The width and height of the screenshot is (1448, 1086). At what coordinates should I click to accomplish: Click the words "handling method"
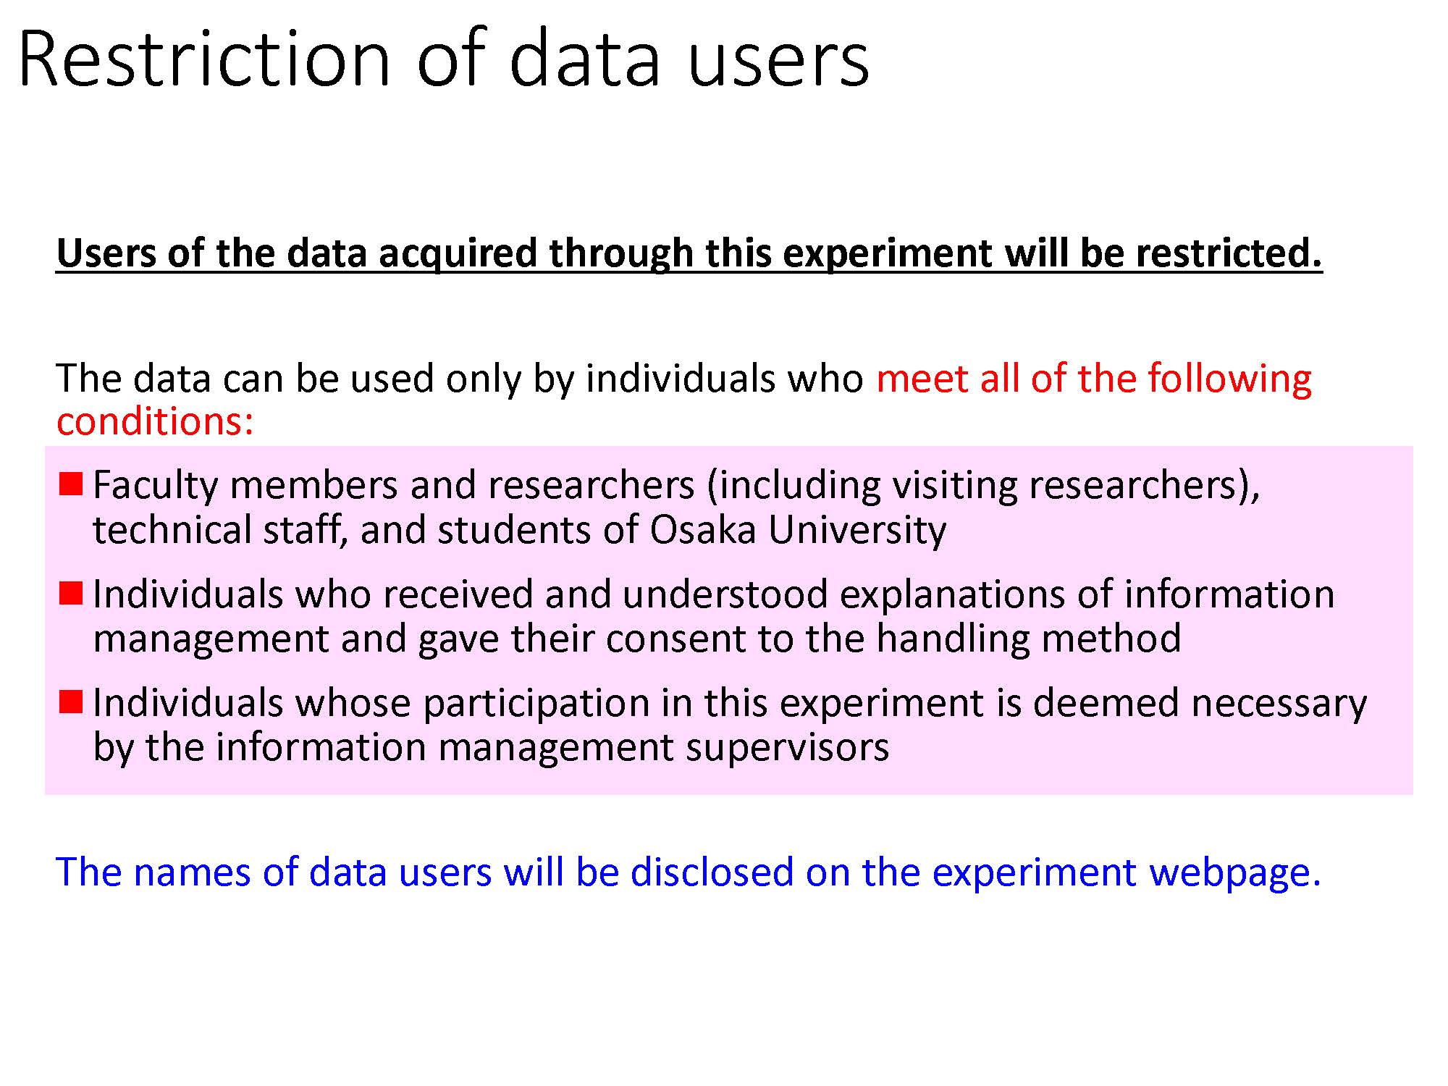point(1028,639)
